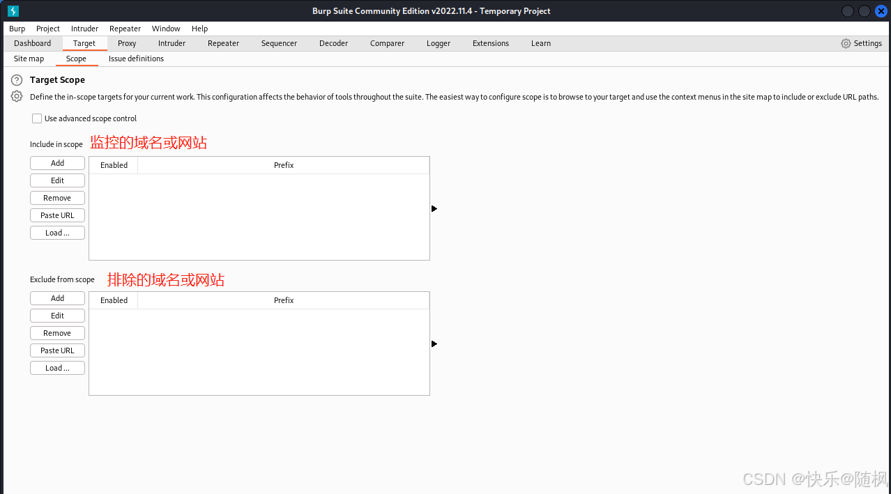Select the Target tab
The width and height of the screenshot is (891, 494).
[x=84, y=43]
